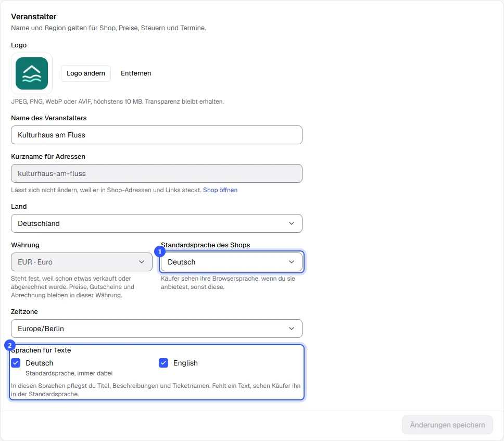Click the 'Standardsprache, immer dabei' hint
This screenshot has width=504, height=441.
pos(69,373)
